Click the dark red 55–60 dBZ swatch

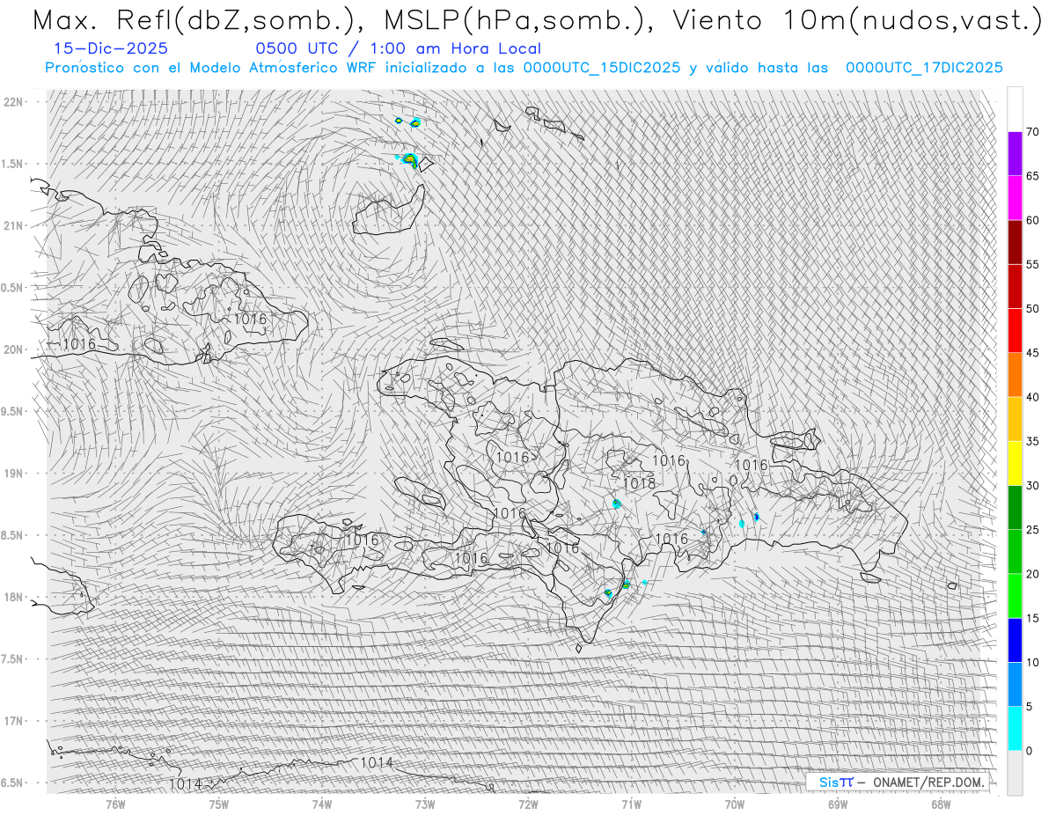coord(1015,242)
